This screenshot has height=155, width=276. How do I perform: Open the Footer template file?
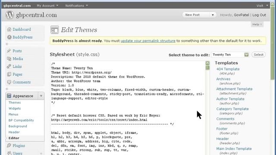click(222, 129)
